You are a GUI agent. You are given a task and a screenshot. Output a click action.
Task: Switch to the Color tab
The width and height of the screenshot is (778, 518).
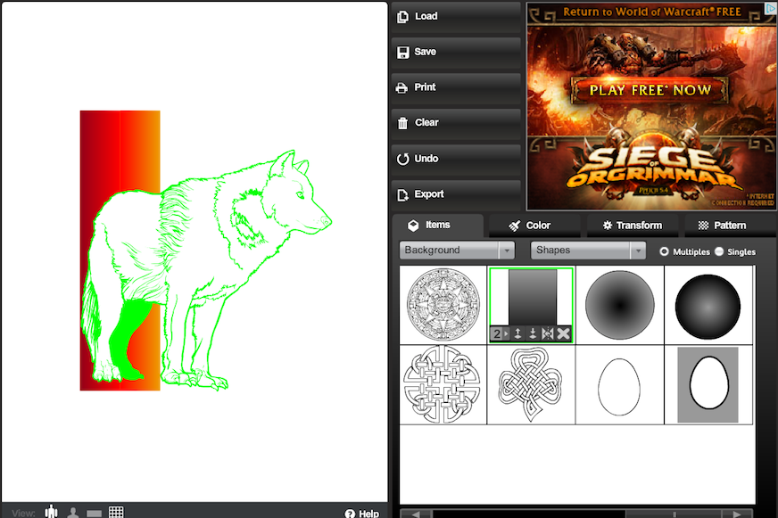(x=530, y=226)
